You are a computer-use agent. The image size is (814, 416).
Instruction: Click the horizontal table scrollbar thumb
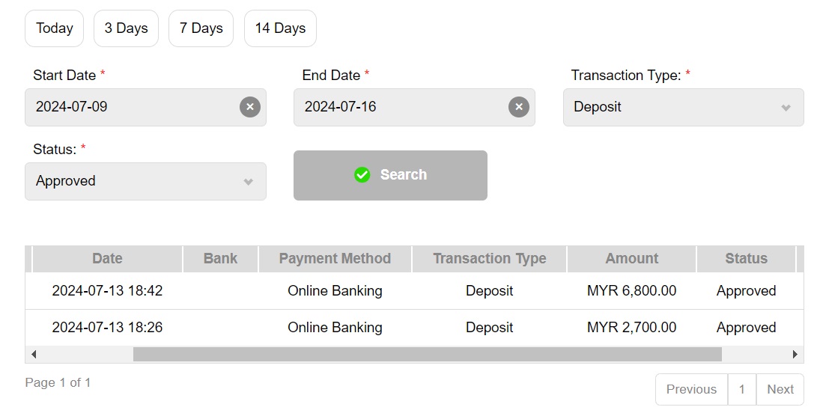point(427,354)
